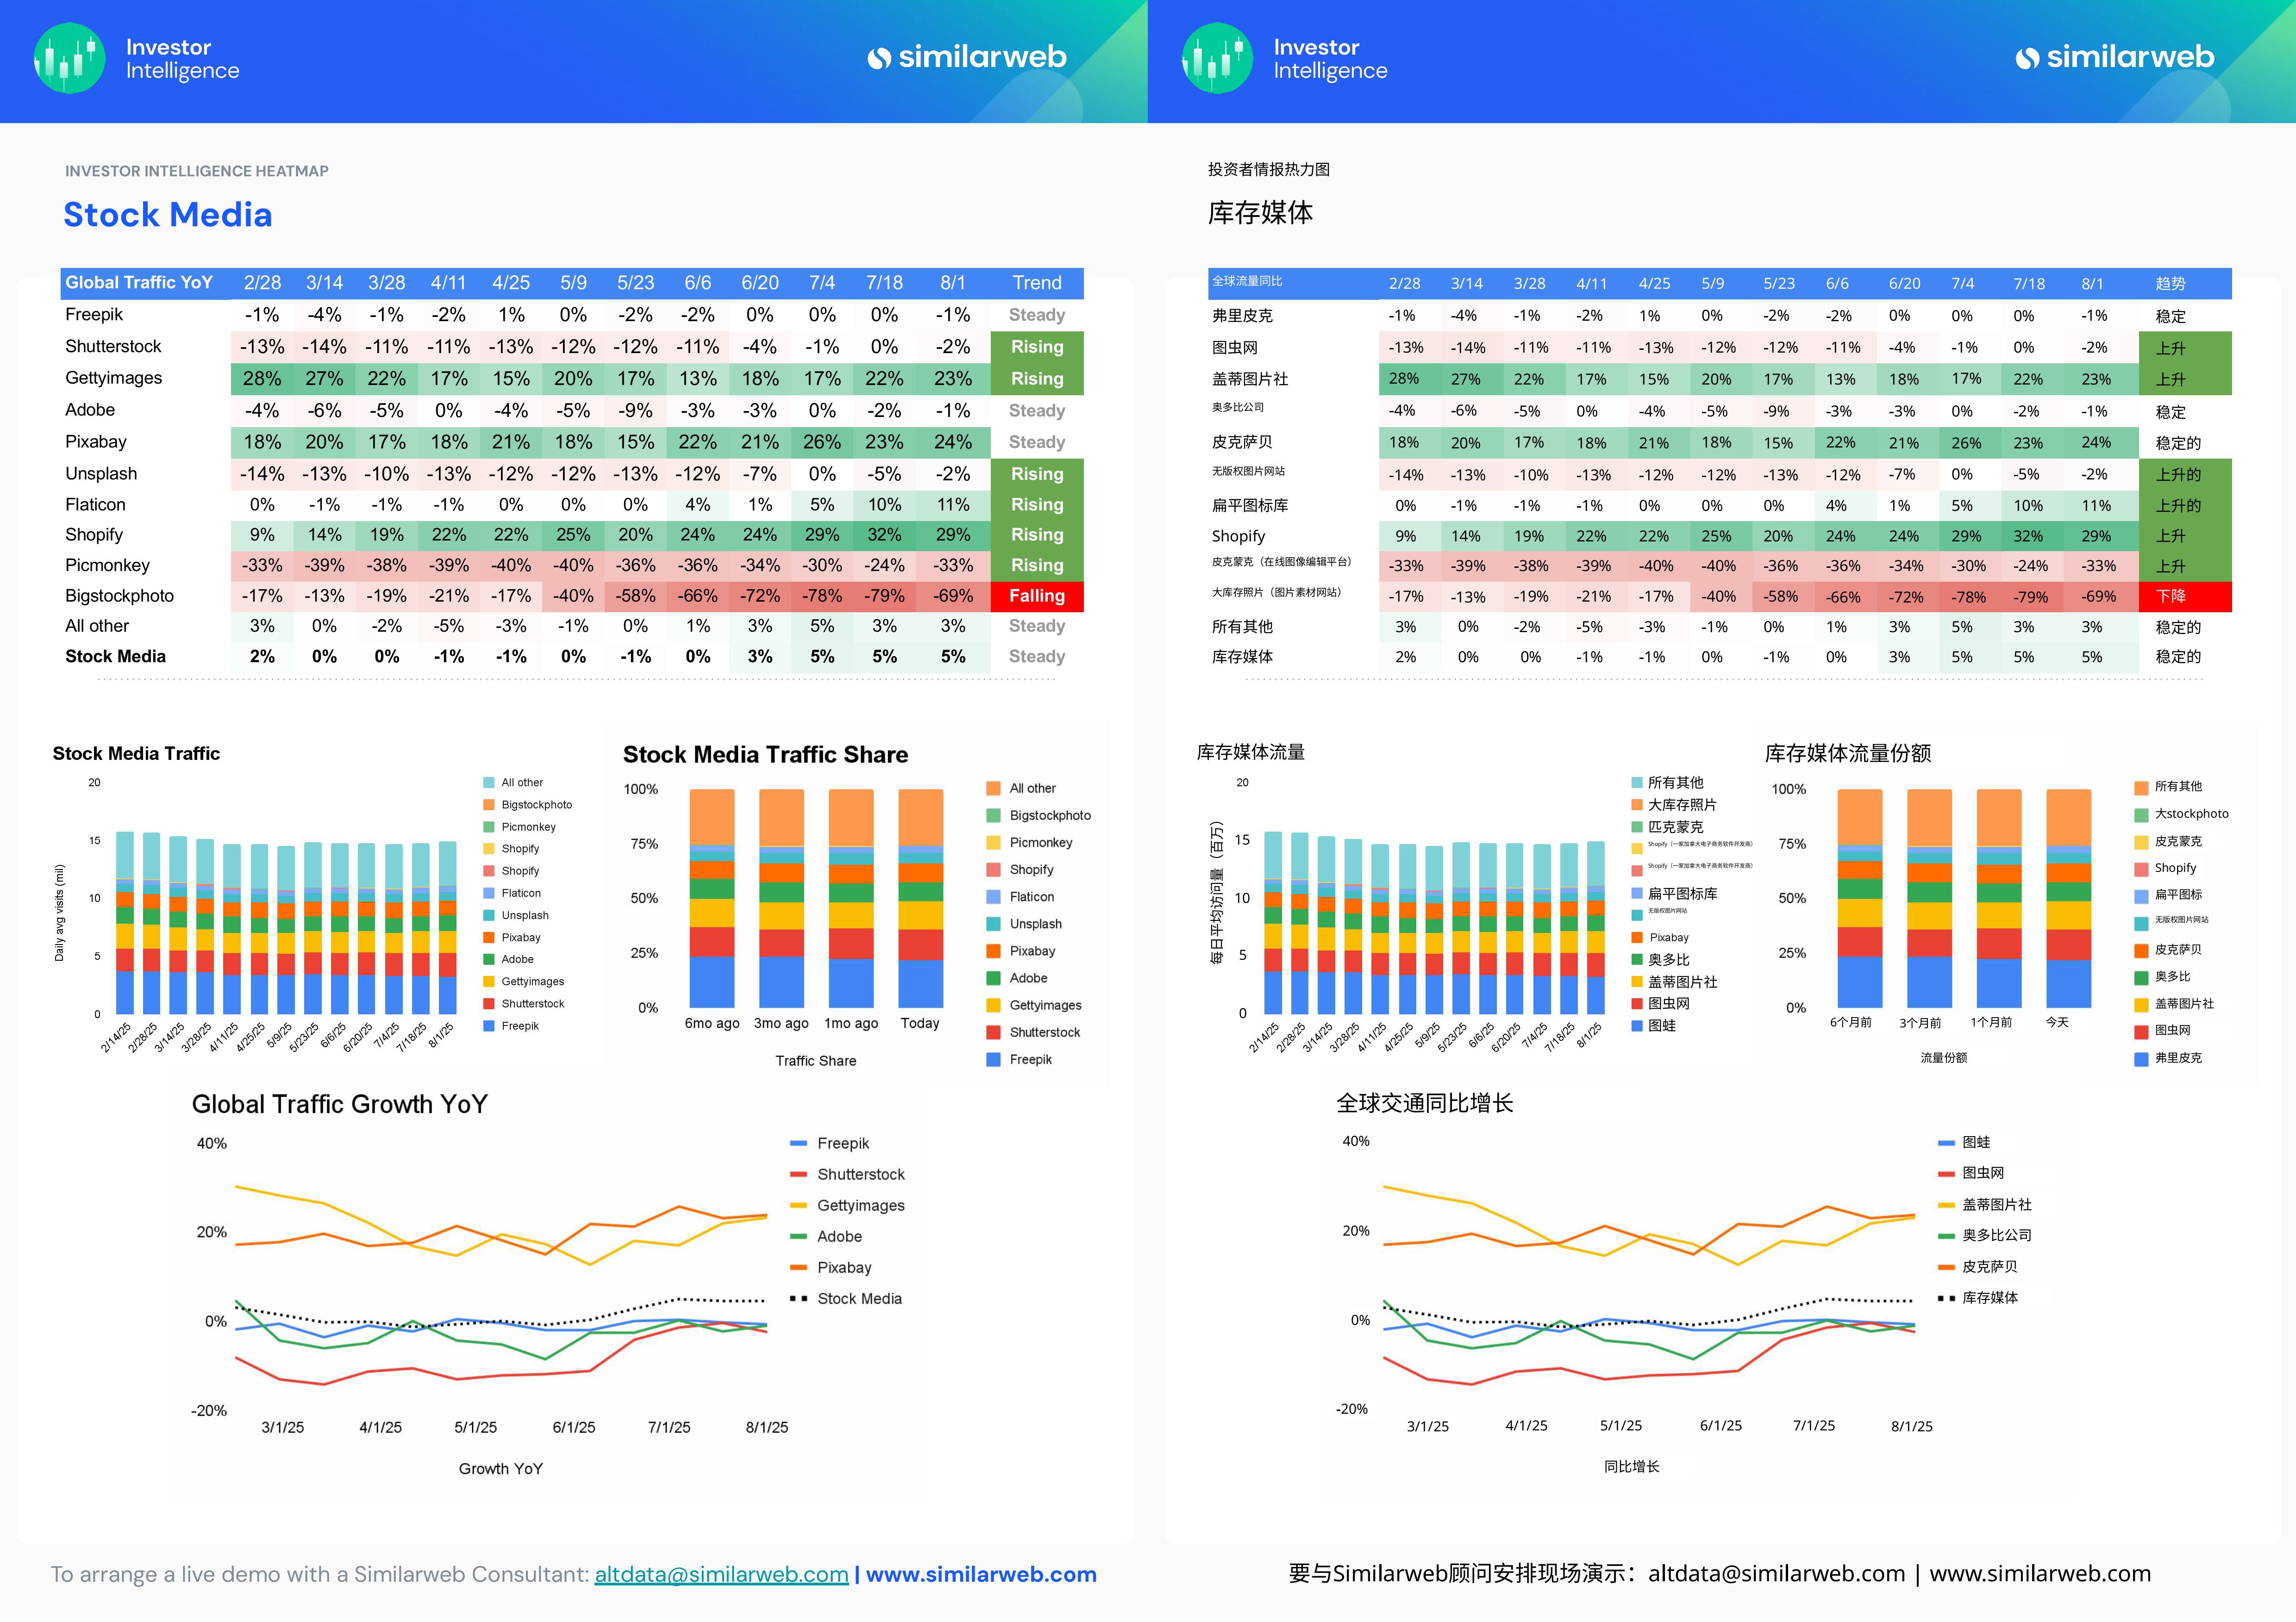This screenshot has width=2296, height=1622.
Task: Click the 6mo ago stacked bar
Action: click(712, 897)
